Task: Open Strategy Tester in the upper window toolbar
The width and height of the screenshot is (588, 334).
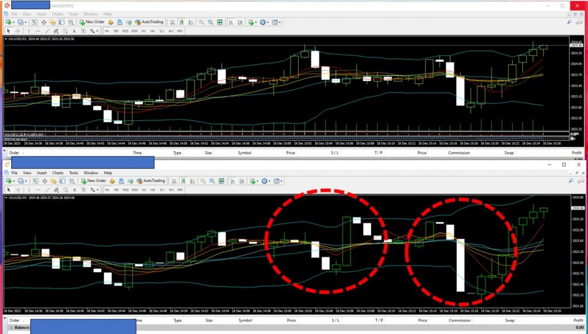Action: (71, 22)
